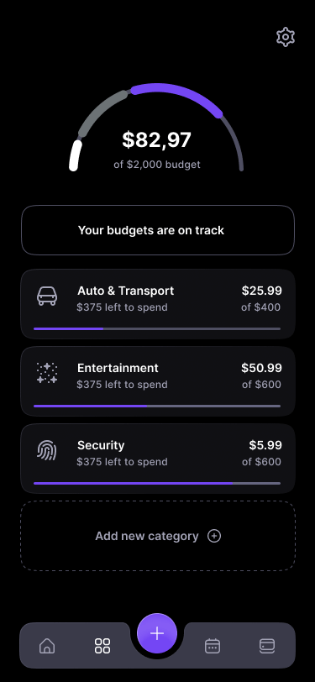Click the Auto & Transport progress bar
The width and height of the screenshot is (315, 682).
(x=157, y=329)
